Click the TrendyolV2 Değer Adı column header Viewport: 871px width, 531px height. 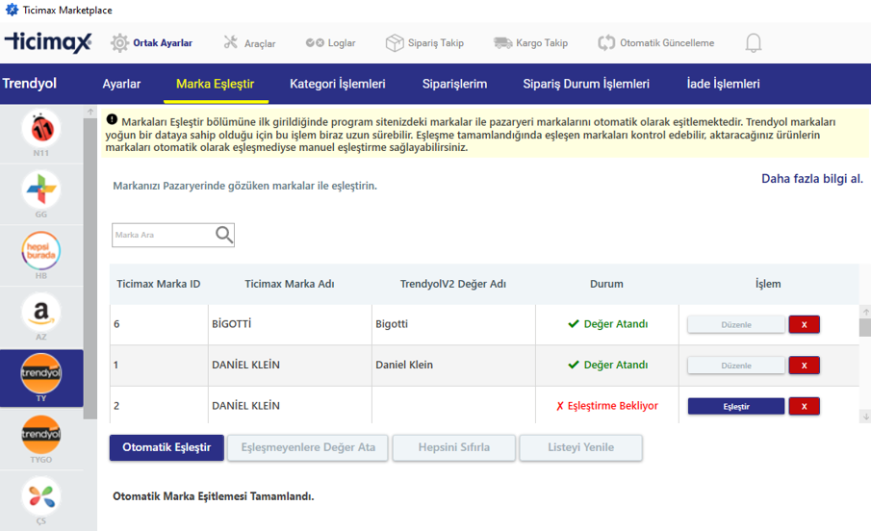pyautogui.click(x=453, y=284)
